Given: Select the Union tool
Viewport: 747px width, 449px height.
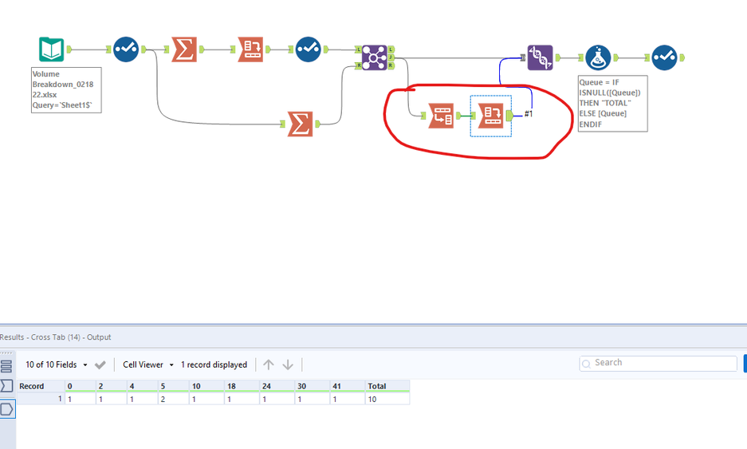Looking at the screenshot, I should click(541, 57).
